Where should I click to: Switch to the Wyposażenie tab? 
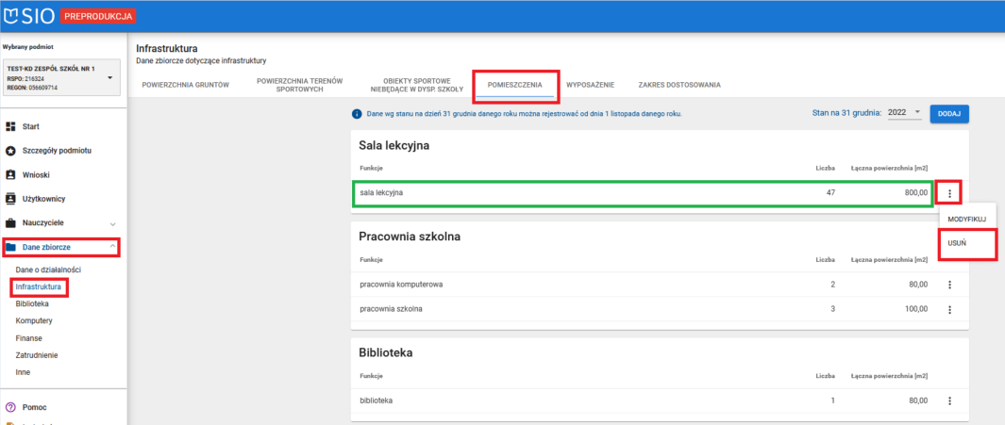(589, 85)
